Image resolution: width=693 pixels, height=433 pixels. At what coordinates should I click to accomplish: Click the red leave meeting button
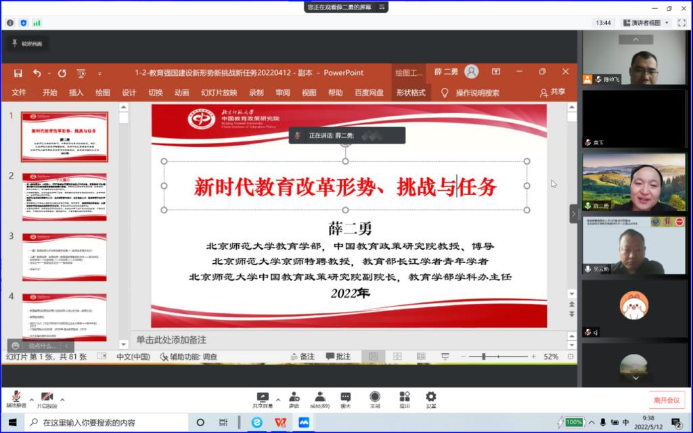666,400
